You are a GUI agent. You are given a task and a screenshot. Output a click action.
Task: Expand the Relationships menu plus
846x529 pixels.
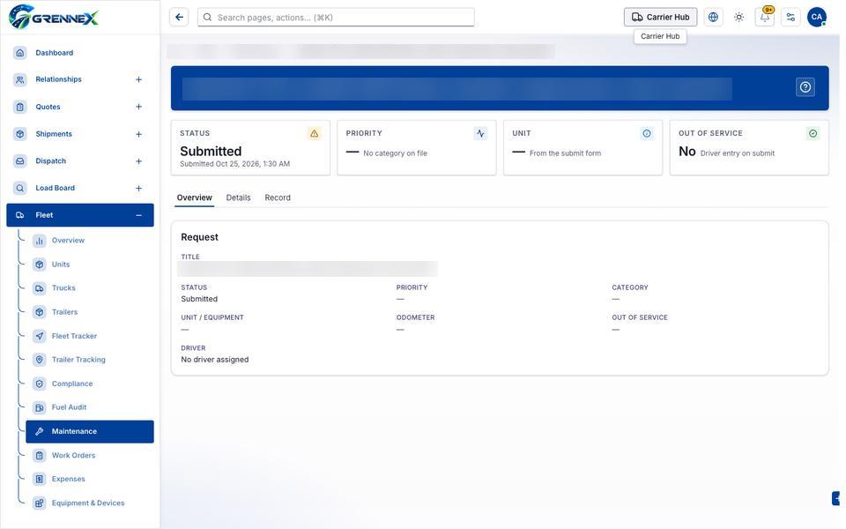click(138, 79)
